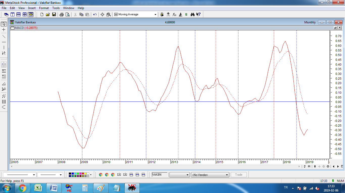The image size is (345, 193).
Task: Open the green dollar sign tool
Action: [x=186, y=15]
